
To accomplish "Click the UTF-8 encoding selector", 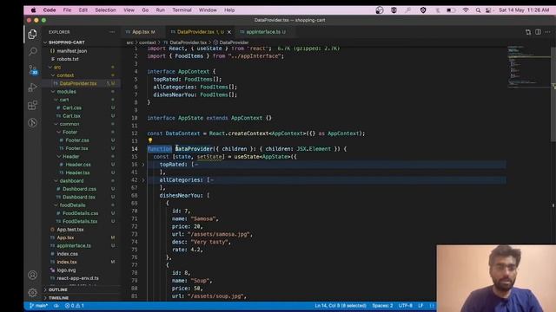I will (406, 306).
